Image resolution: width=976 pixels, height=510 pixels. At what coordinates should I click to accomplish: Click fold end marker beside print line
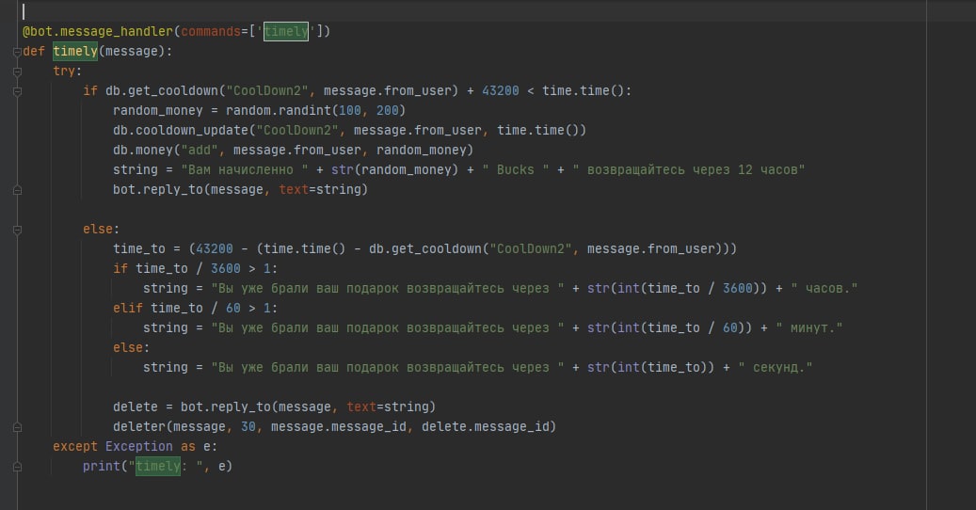point(18,467)
